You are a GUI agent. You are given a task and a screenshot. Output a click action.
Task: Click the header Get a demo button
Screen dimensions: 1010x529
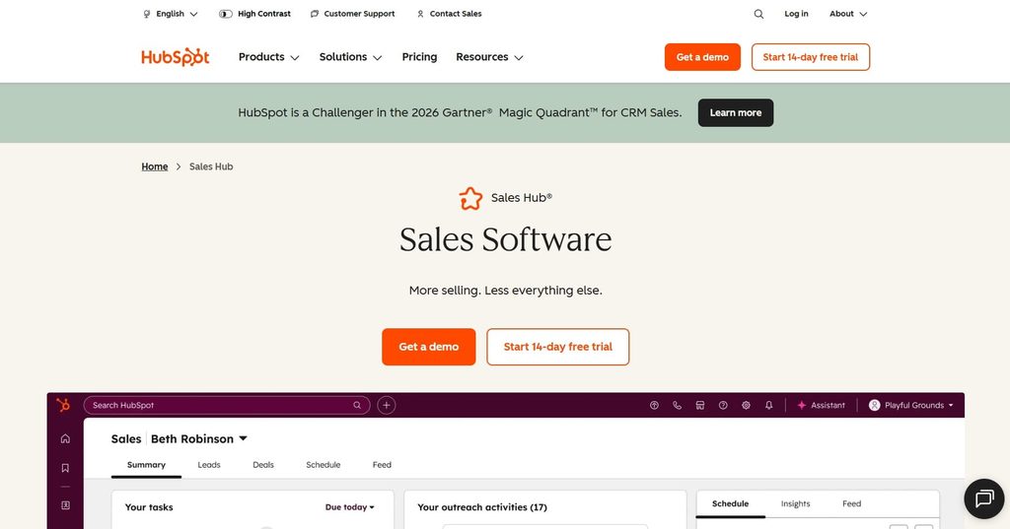point(702,56)
